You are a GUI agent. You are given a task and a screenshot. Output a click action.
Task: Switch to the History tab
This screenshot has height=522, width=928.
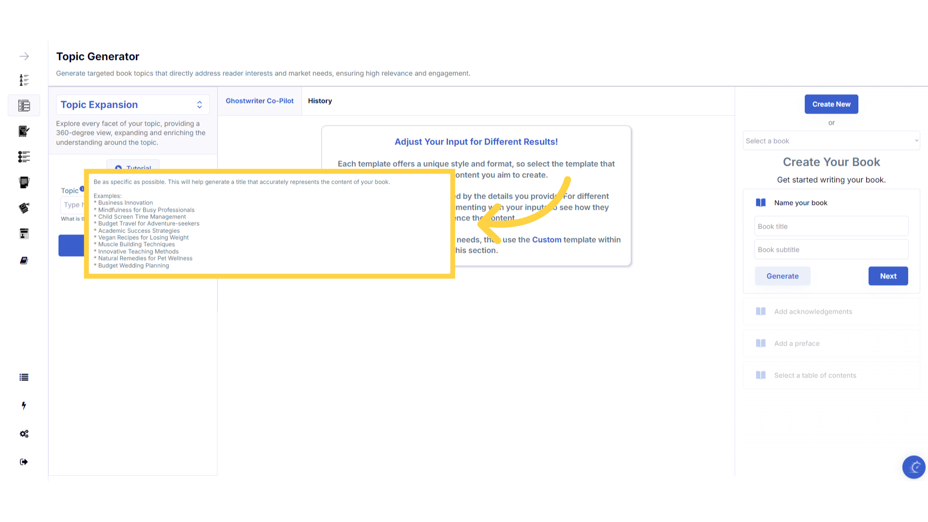(x=319, y=101)
